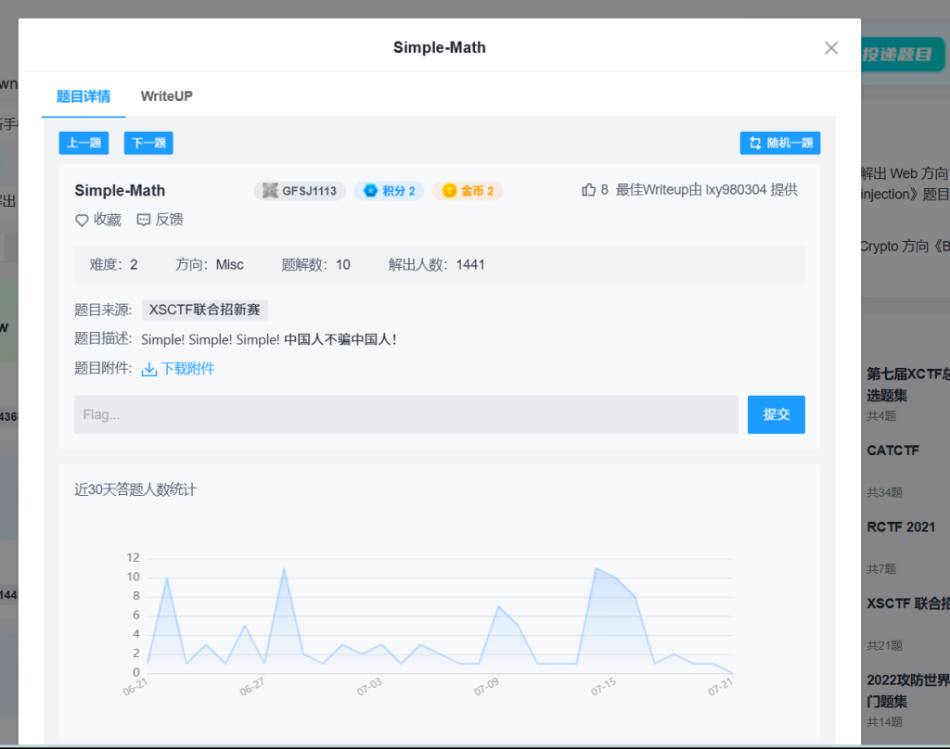Click the download attachment icon

(x=149, y=369)
